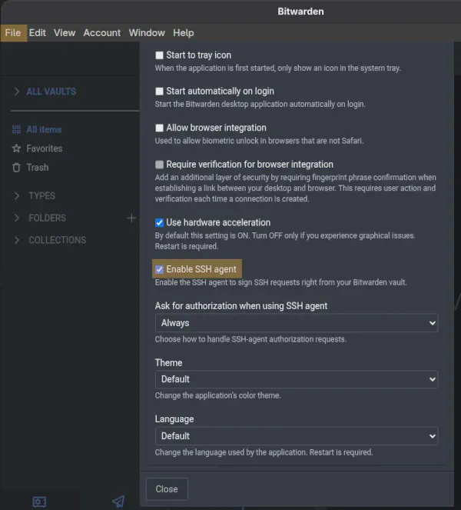Screen dimensions: 461x510
Task: Click the TYPES label
Action: (x=42, y=196)
